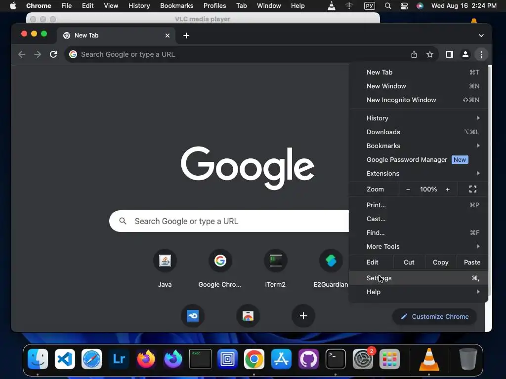Open GitHub Desktop from the Dock
This screenshot has height=379, width=506.
[308, 359]
